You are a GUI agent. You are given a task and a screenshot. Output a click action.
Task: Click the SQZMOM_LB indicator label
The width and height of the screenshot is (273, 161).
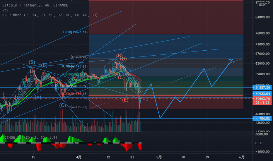(30, 138)
